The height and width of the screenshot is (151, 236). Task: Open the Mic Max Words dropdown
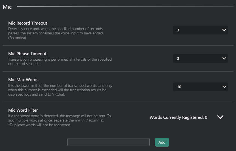[x=200, y=87]
